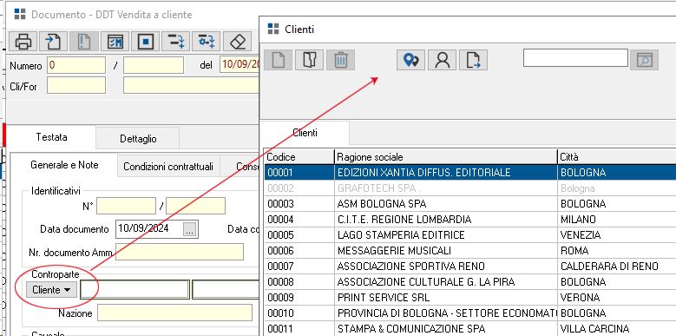Select row ASSOCIAZIONE SPORTIVA RENO
676x336 pixels.
point(470,267)
